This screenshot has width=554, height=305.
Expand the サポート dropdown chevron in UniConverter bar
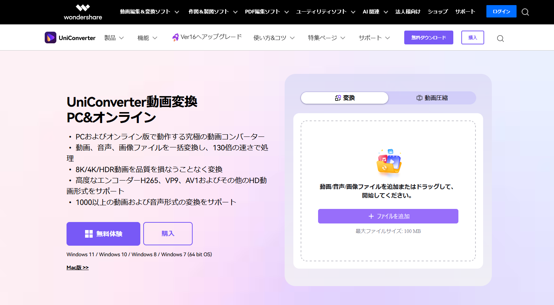tap(388, 38)
